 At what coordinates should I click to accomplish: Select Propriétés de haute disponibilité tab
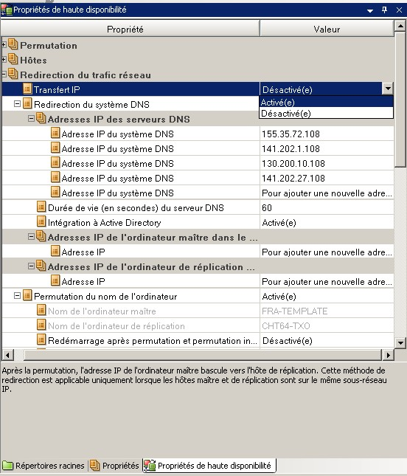209,466
